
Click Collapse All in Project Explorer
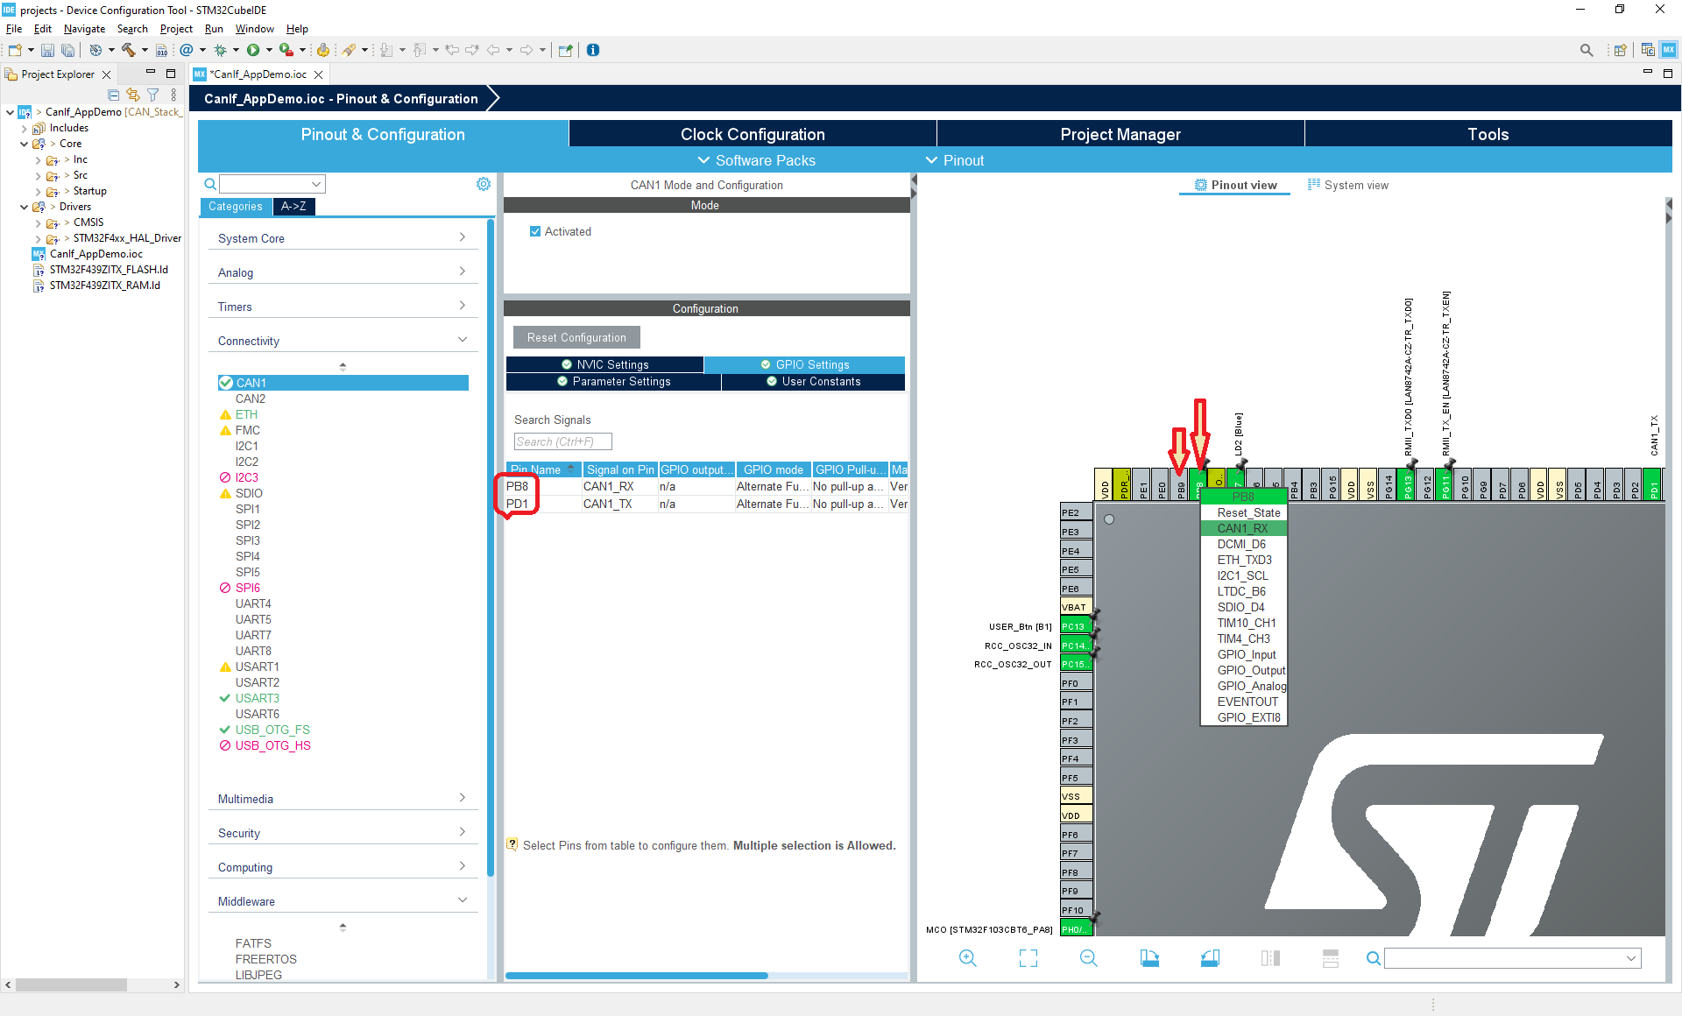point(114,95)
